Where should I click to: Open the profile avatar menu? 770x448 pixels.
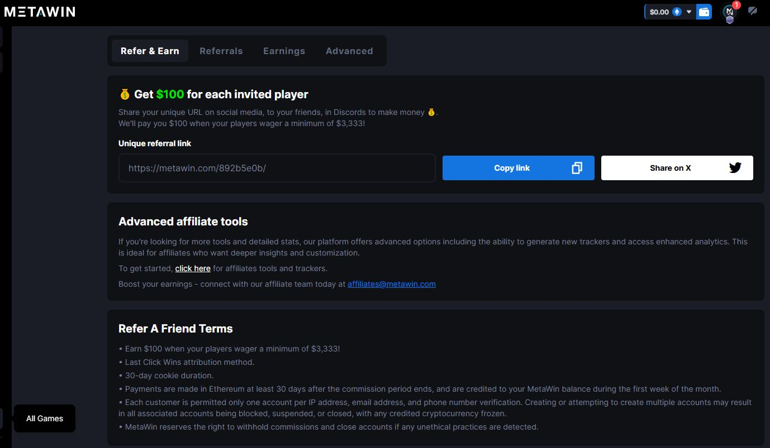[x=729, y=11]
